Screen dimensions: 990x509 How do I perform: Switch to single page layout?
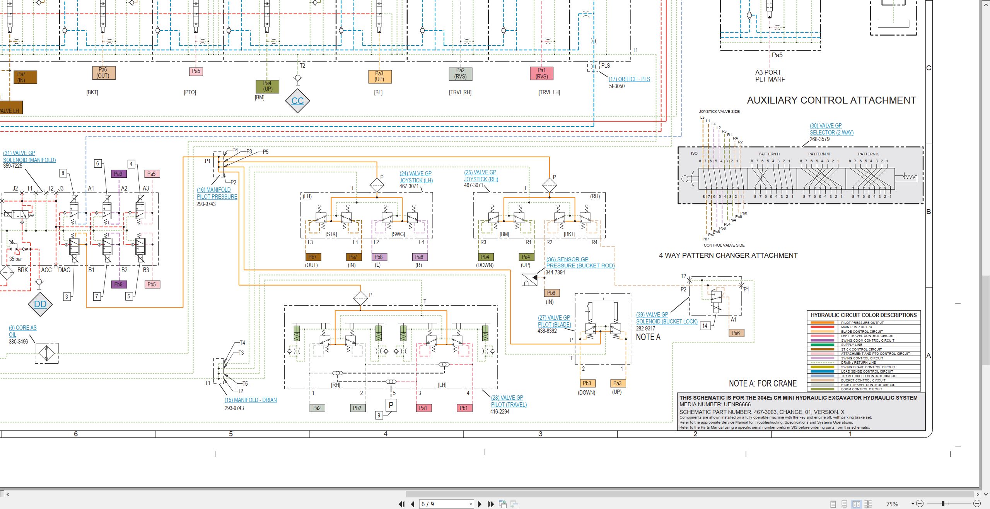pyautogui.click(x=833, y=504)
